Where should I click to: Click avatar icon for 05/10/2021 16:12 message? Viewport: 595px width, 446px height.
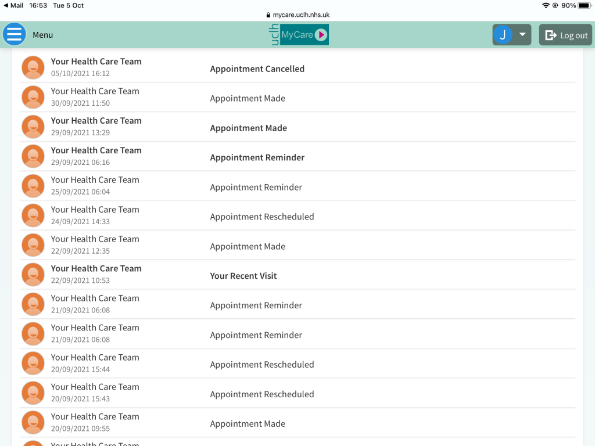[33, 67]
